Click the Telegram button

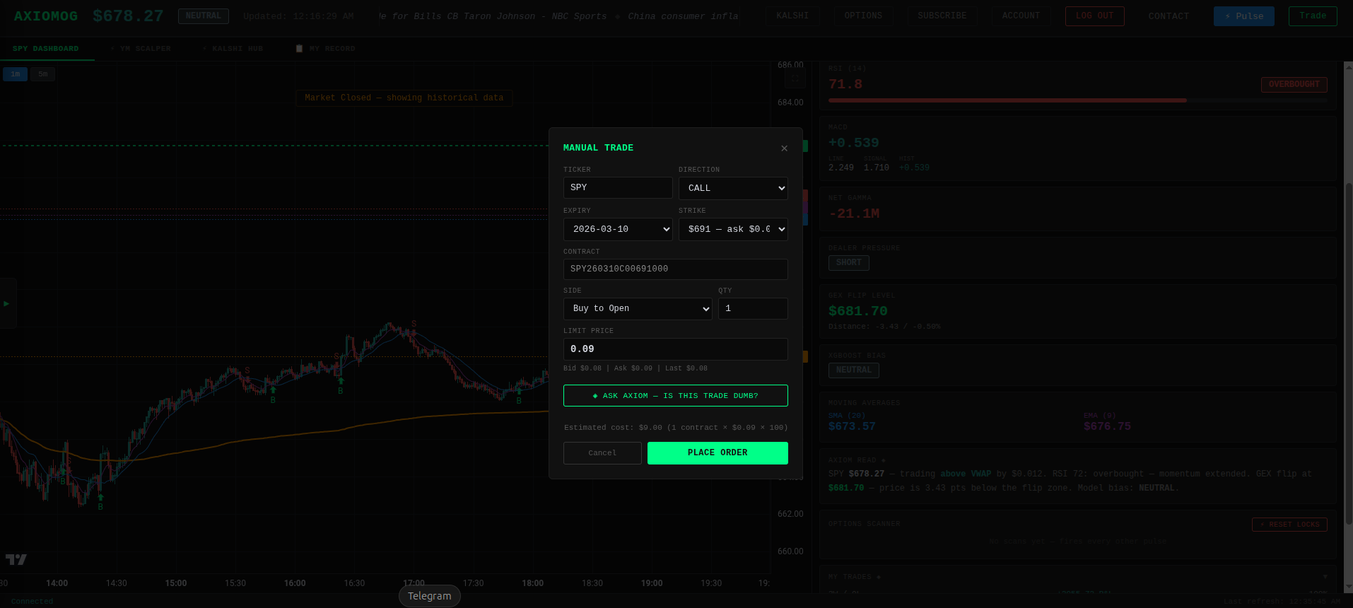[x=430, y=596]
